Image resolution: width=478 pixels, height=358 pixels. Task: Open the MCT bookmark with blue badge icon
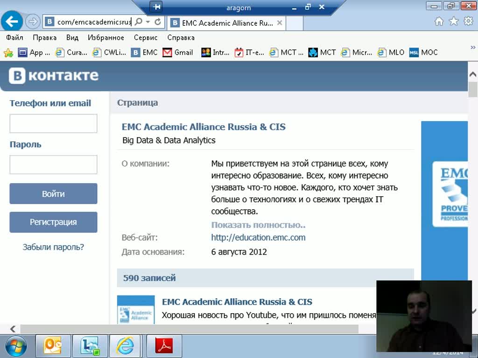point(322,52)
